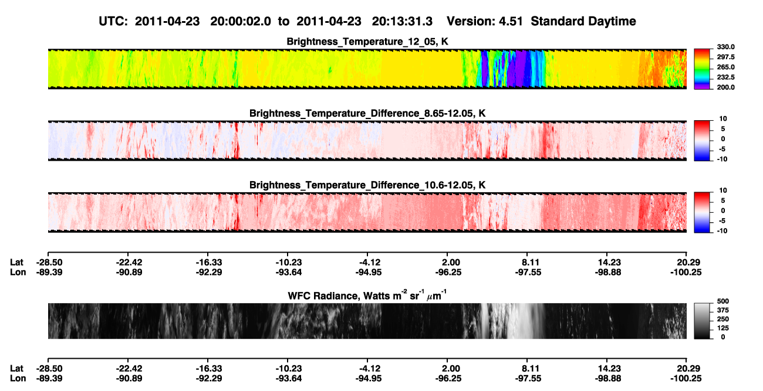Viewport: 763px width, 391px height.
Task: Click latitude '8.11' above the WFC Radiance title
Action: click(x=528, y=263)
